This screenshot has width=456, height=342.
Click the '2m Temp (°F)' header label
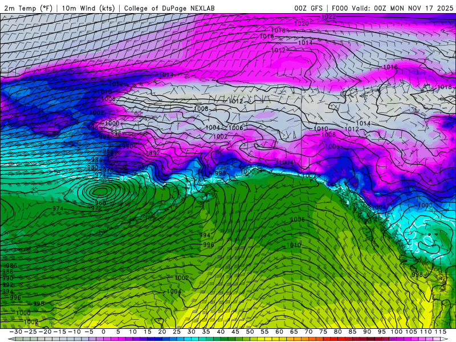[x=28, y=8]
